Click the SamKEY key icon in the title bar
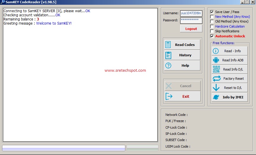This screenshot has height=155, width=256. (x=3, y=2)
